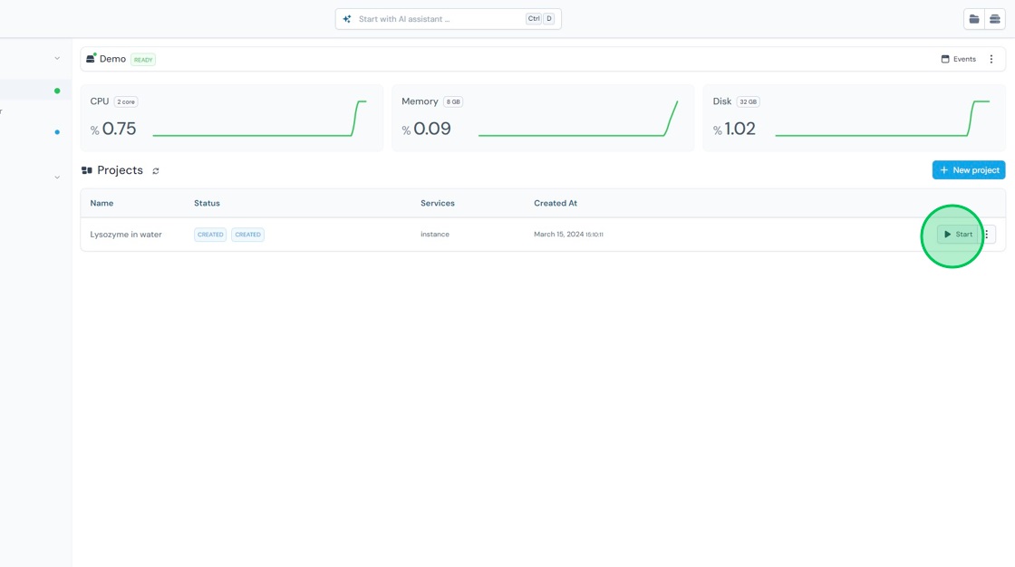The image size is (1015, 567).
Task: Click the Created At column header
Action: (556, 203)
